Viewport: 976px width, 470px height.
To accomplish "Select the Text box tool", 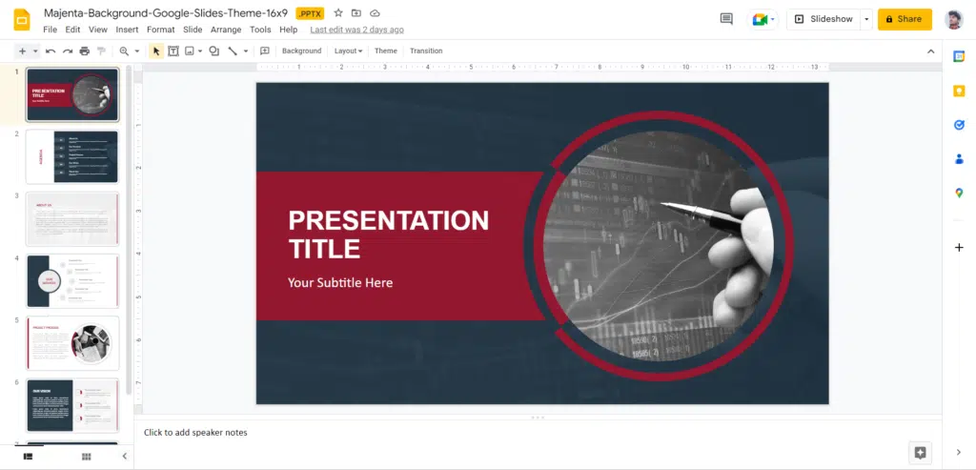I will (173, 51).
